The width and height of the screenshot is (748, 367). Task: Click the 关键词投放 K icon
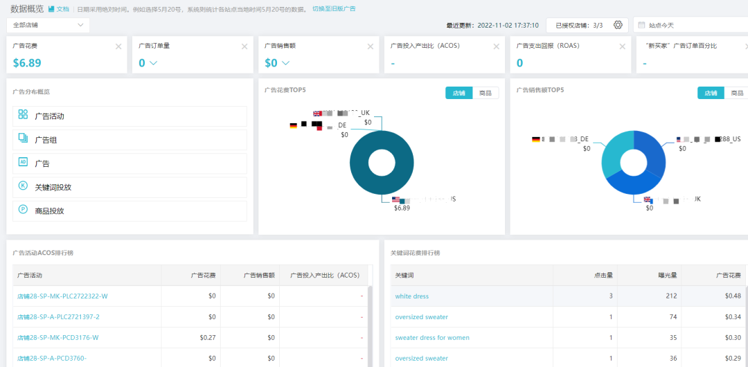click(23, 186)
